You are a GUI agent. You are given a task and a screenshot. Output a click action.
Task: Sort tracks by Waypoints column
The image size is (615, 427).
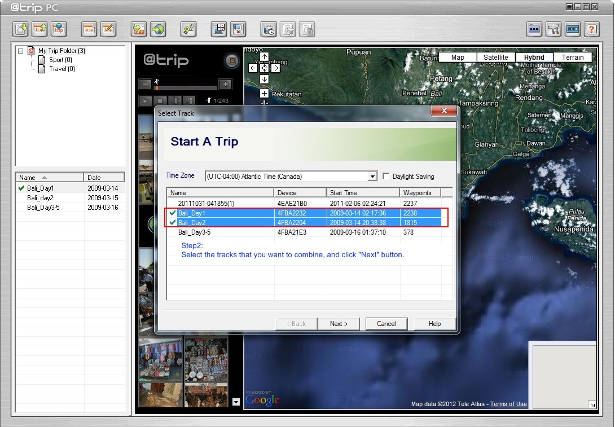tap(420, 192)
